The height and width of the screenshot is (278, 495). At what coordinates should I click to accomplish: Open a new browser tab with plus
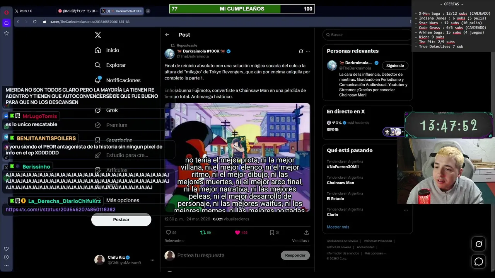coord(148,11)
